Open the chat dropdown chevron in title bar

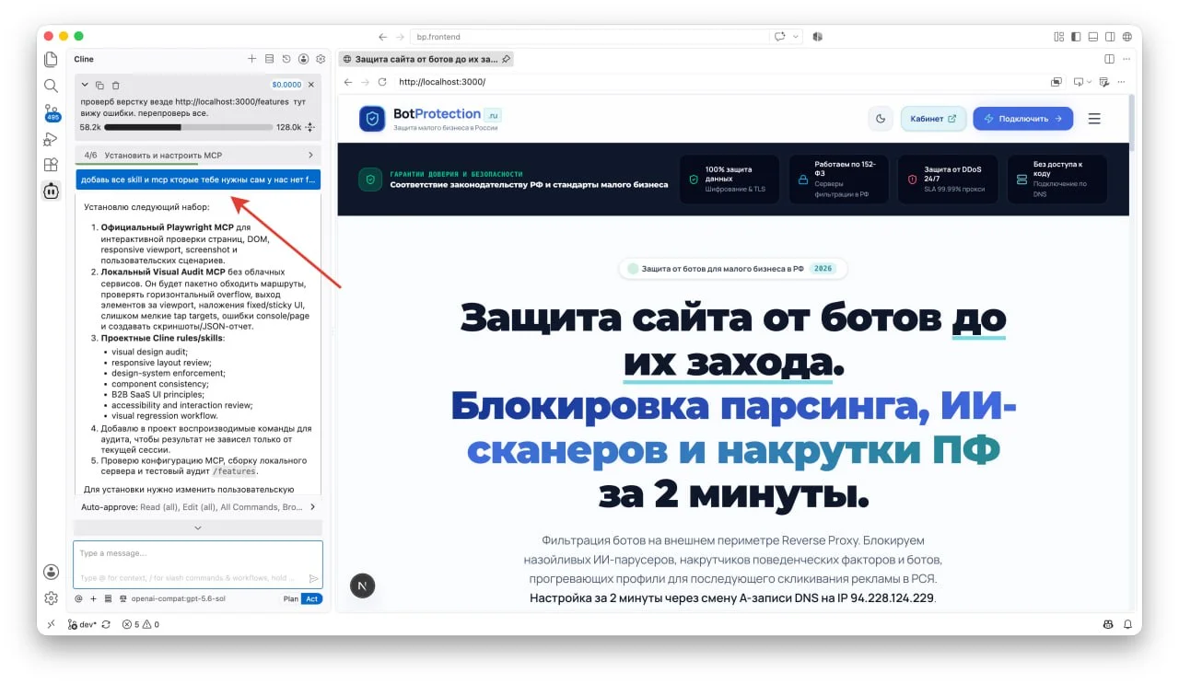tap(795, 37)
